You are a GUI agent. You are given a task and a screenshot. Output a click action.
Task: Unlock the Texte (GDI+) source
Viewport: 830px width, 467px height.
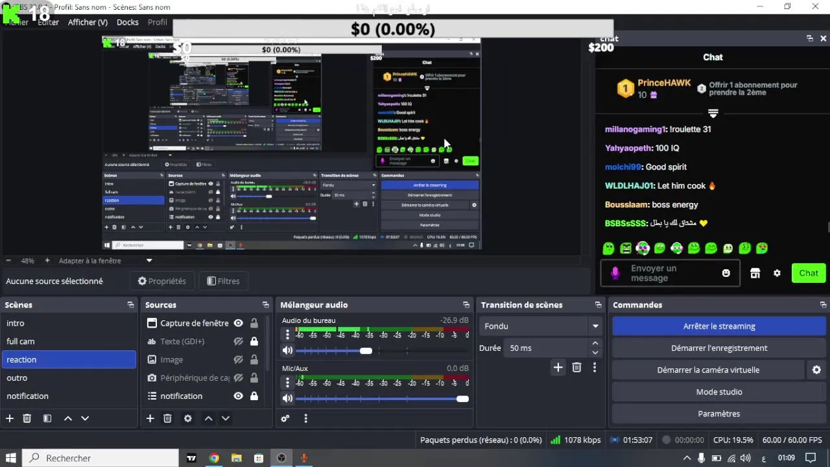point(254,341)
